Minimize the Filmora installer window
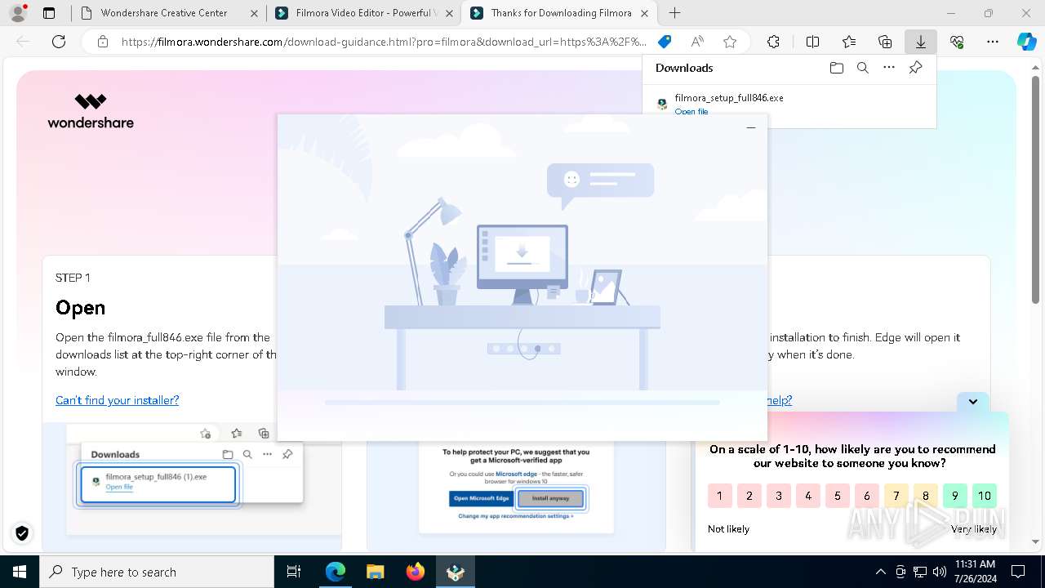Screen dimensions: 1045x588 coord(751,127)
